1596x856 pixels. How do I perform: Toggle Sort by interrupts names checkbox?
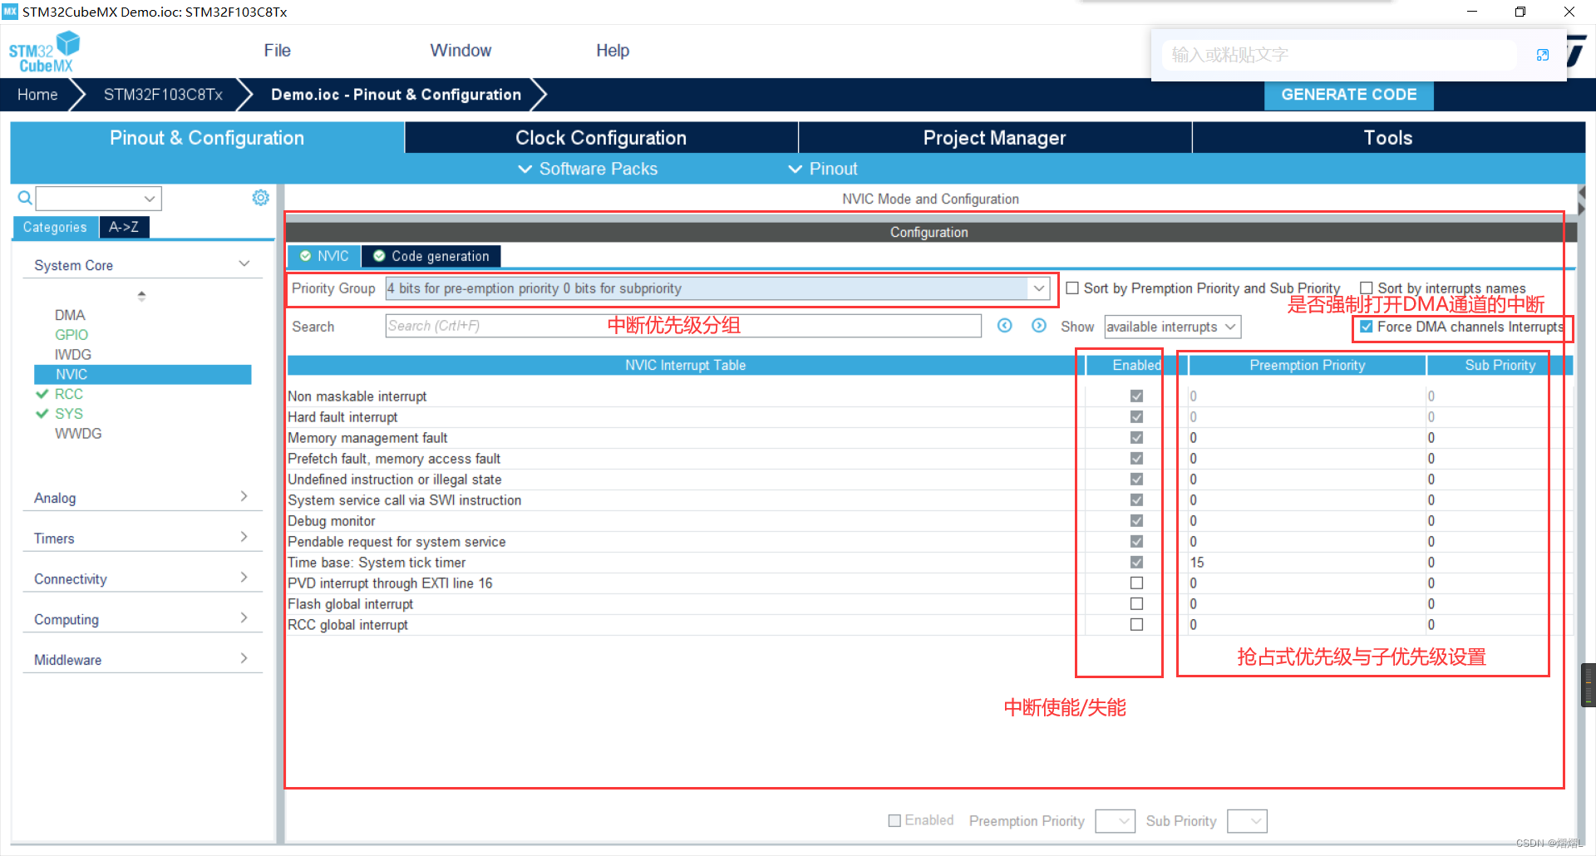[1366, 288]
